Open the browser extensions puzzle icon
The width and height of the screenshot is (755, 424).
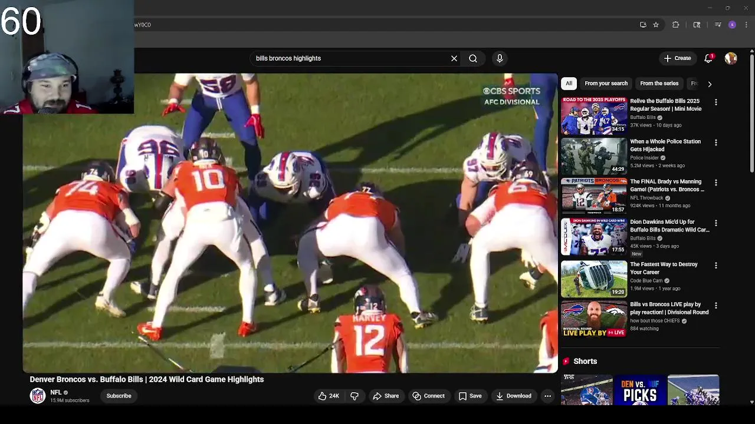point(676,25)
